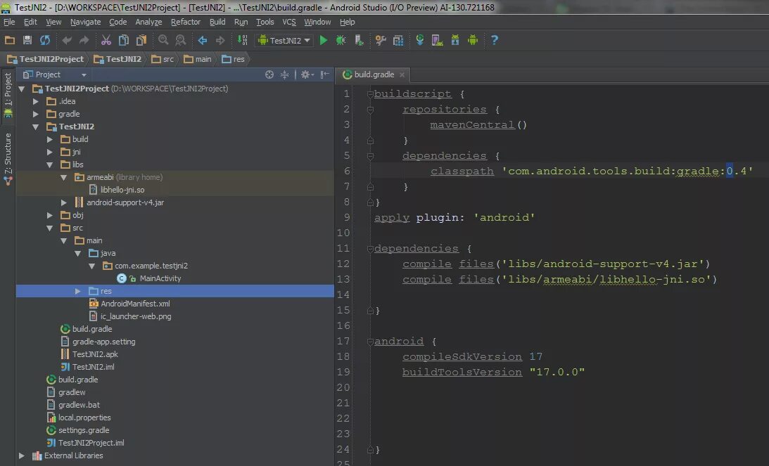The image size is (769, 466).
Task: Hide the Project panel with the pin icon
Action: tap(324, 75)
